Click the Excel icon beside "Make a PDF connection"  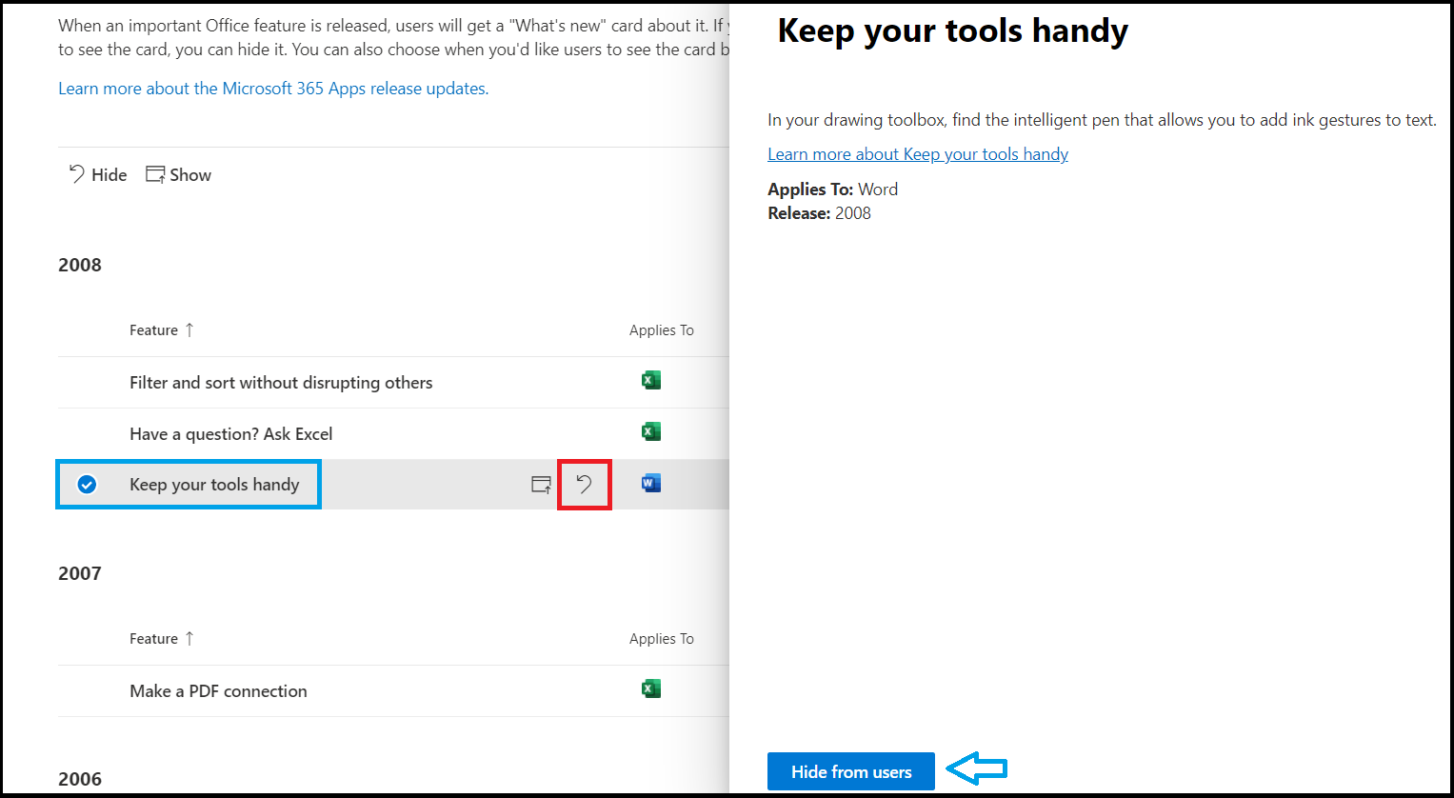coord(650,688)
